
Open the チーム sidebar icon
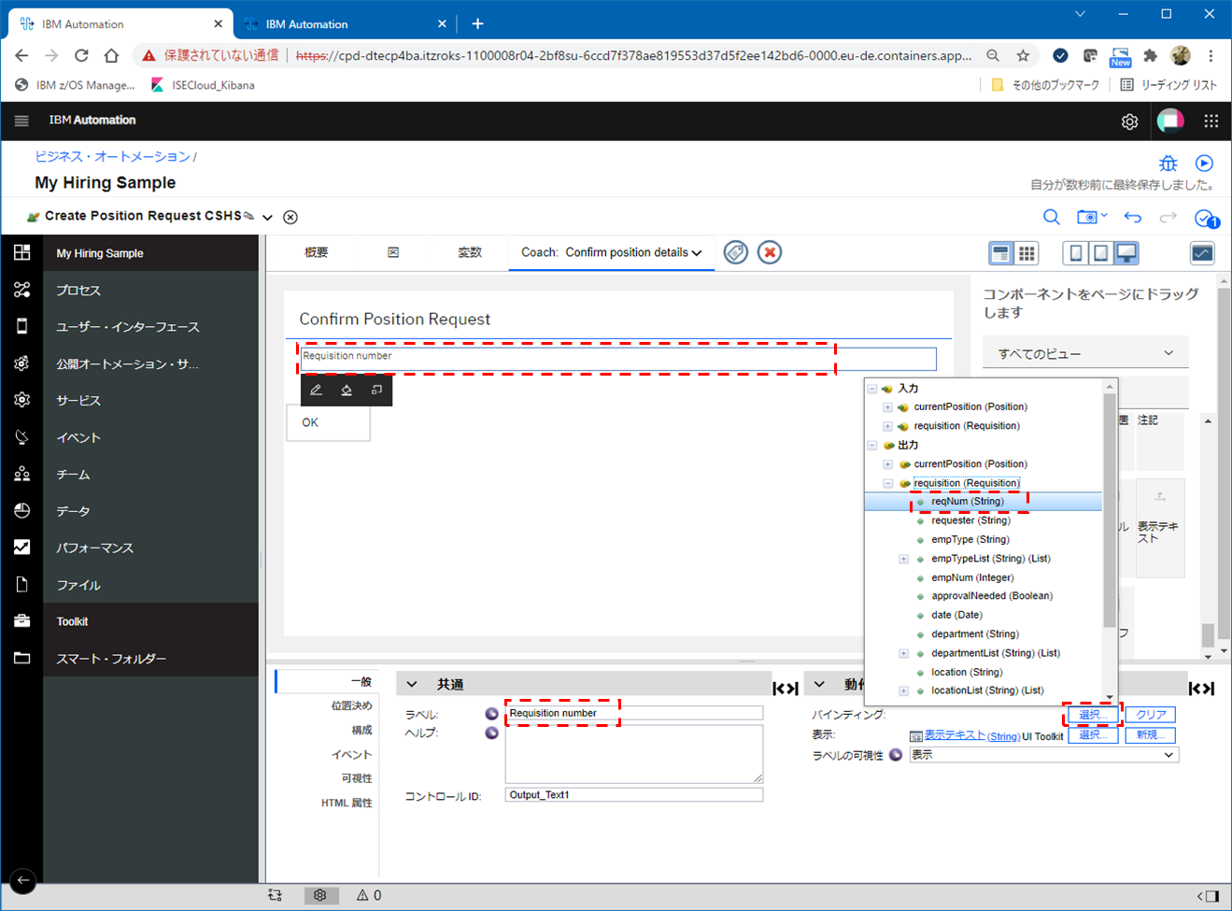(21, 475)
